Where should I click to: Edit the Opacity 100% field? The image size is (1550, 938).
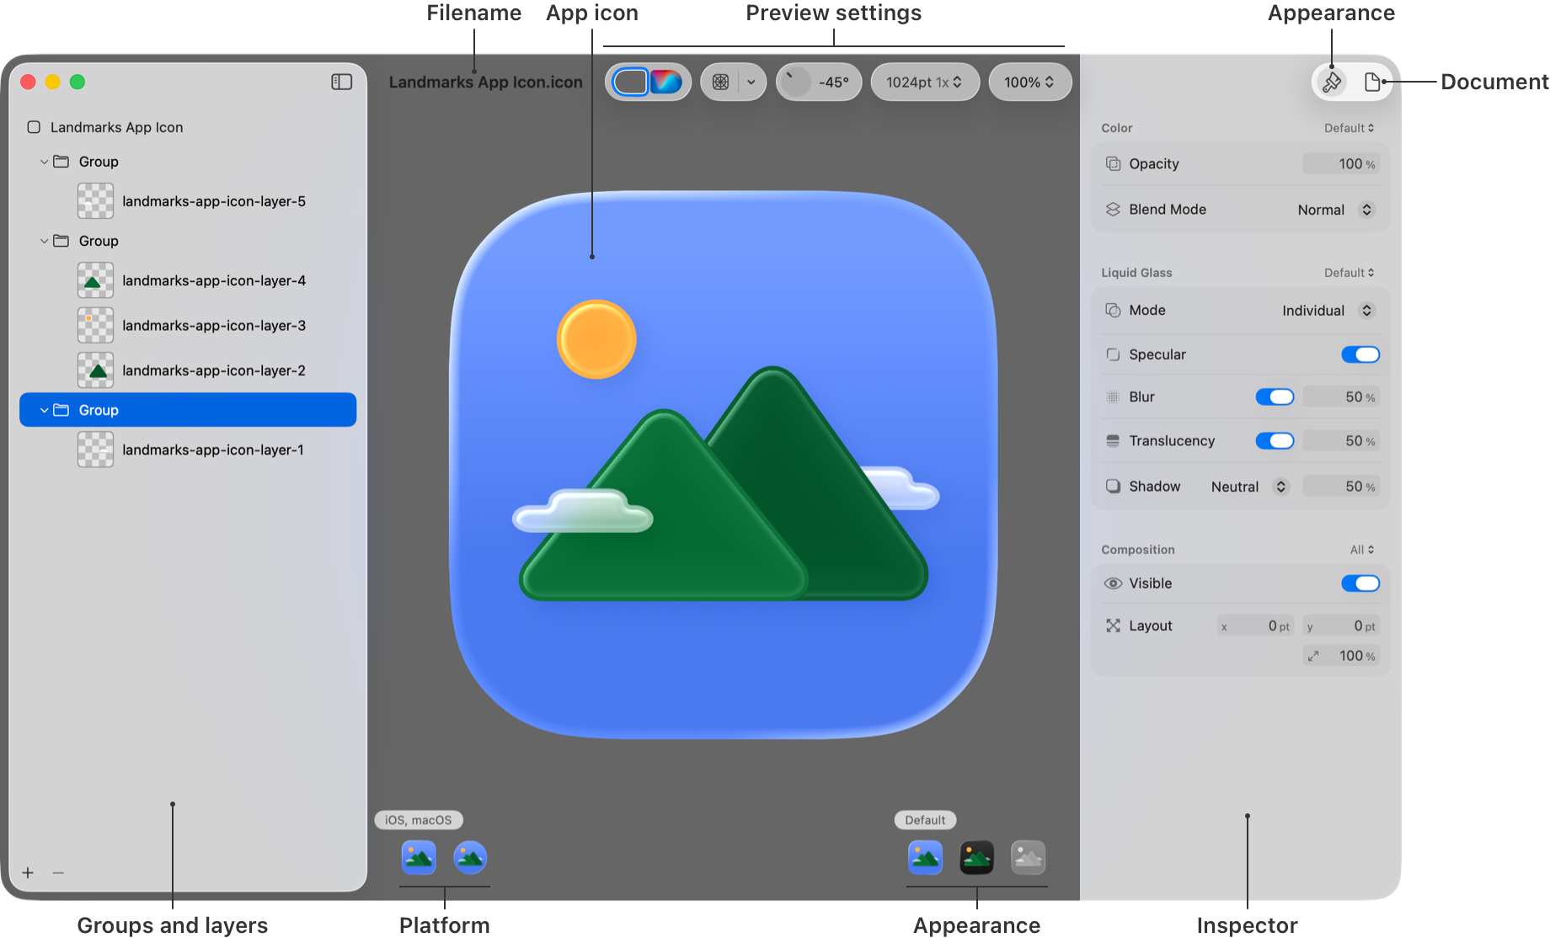[x=1341, y=164]
